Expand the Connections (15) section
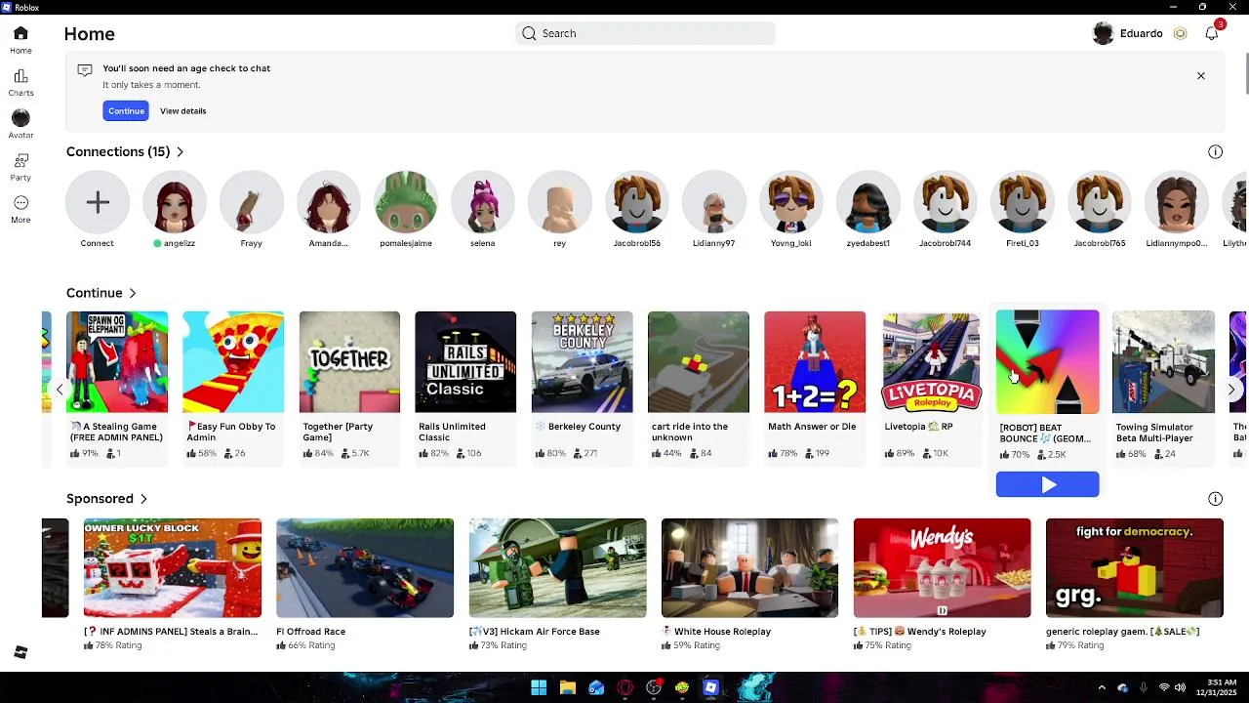The width and height of the screenshot is (1249, 703). coord(180,152)
